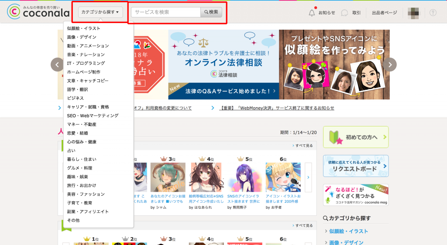Open the 6位 ranked illustration thumbnail

point(283,177)
